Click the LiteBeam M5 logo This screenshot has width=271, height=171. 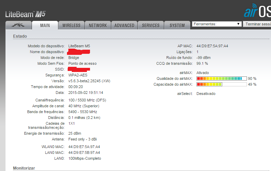click(25, 14)
